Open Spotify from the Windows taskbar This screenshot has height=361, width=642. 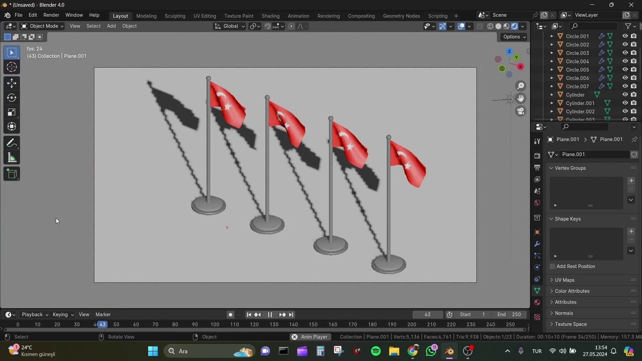click(x=376, y=351)
